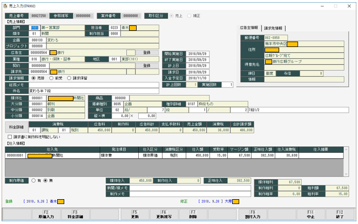358x224 pixels.
Task: Click F12 終了 function button
Action: coord(340,214)
